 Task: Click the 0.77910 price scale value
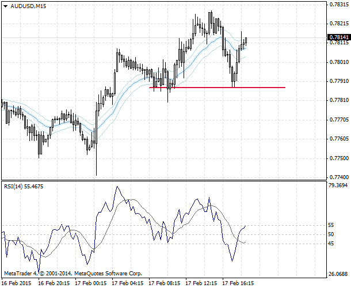339,81
